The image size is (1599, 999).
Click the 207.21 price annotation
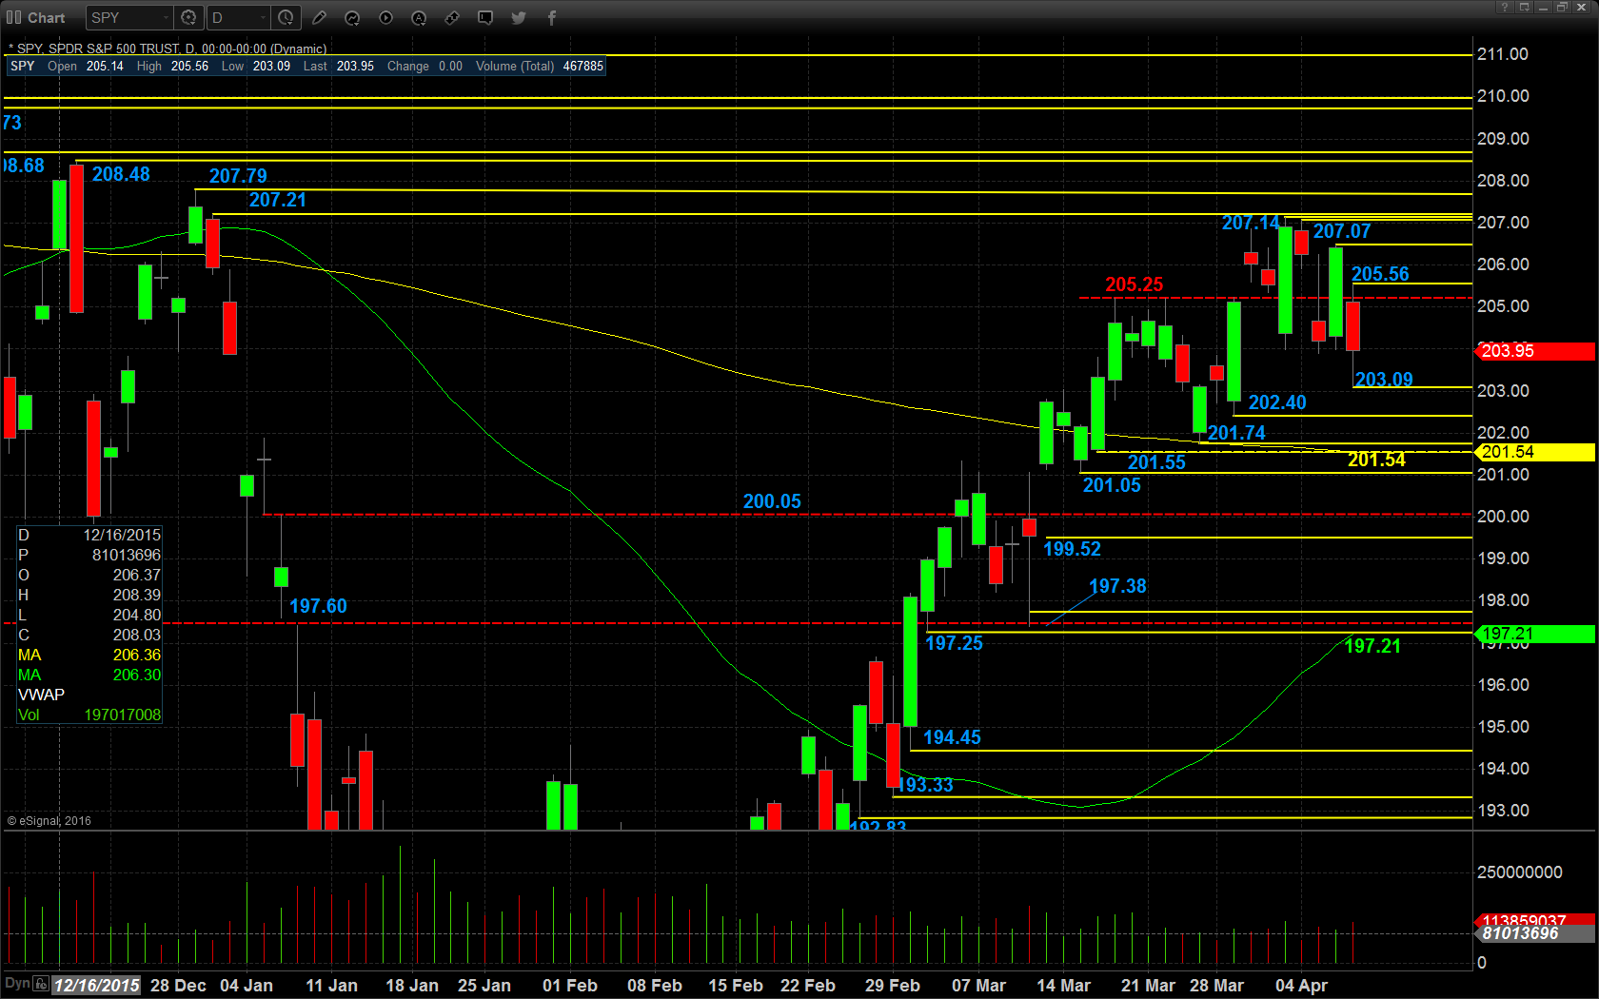(x=278, y=200)
